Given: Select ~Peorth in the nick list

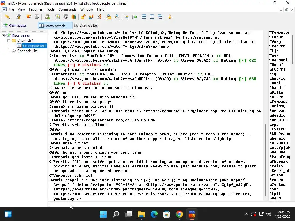Looking at the screenshot, I should 277,46.
